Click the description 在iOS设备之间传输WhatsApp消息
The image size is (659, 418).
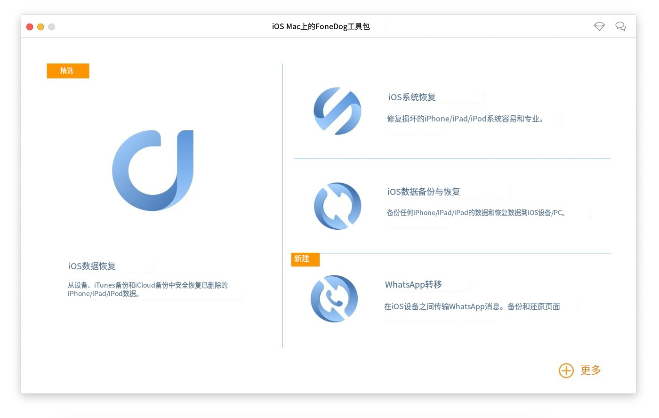tap(472, 306)
